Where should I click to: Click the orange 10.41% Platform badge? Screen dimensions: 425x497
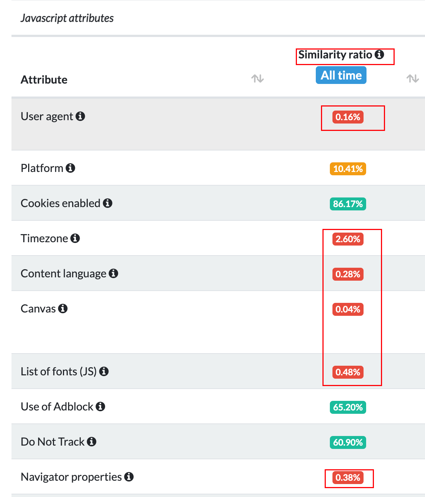[x=348, y=169]
